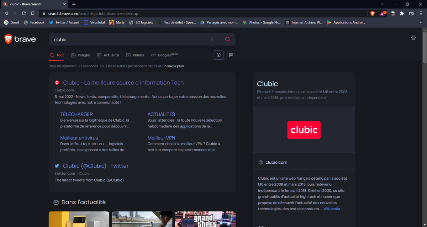Screen dimensions: 427x227
Task: Open the Gmail bookmark
Action: [x=11, y=22]
